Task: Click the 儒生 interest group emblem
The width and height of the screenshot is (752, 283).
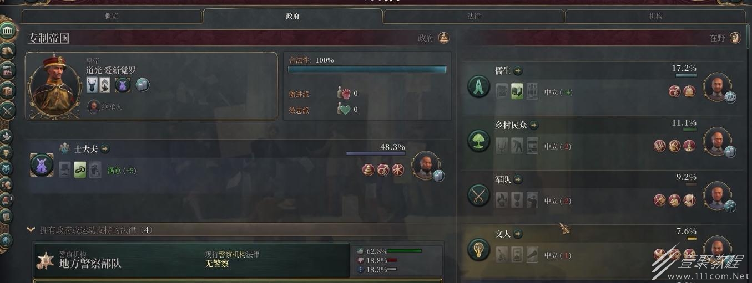Action: (x=478, y=86)
